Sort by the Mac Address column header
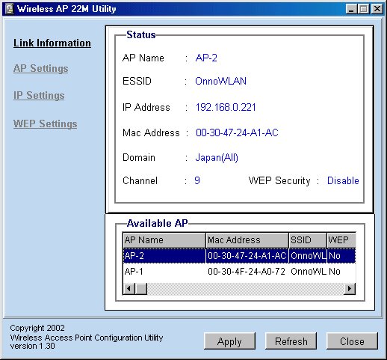387x360 pixels. point(247,240)
